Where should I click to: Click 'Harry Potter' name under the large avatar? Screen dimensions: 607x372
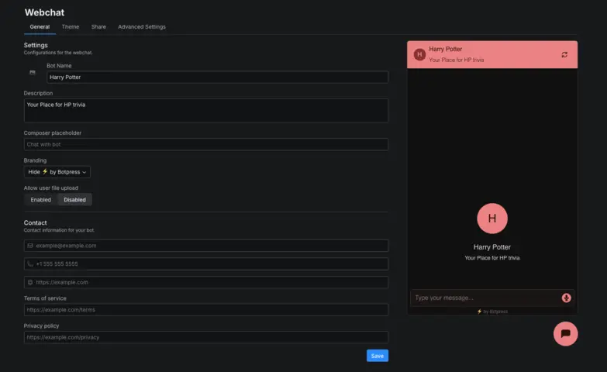[492, 247]
